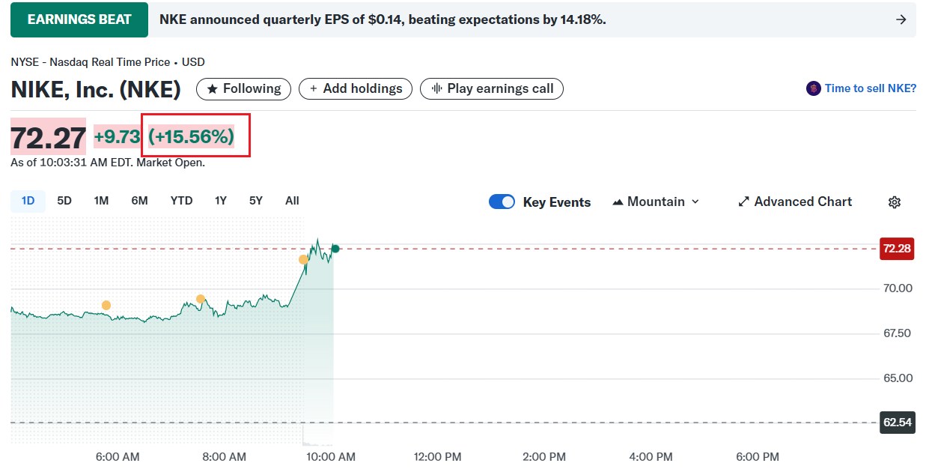The height and width of the screenshot is (472, 929).
Task: Click the arrow on the earnings banner
Action: click(x=901, y=19)
